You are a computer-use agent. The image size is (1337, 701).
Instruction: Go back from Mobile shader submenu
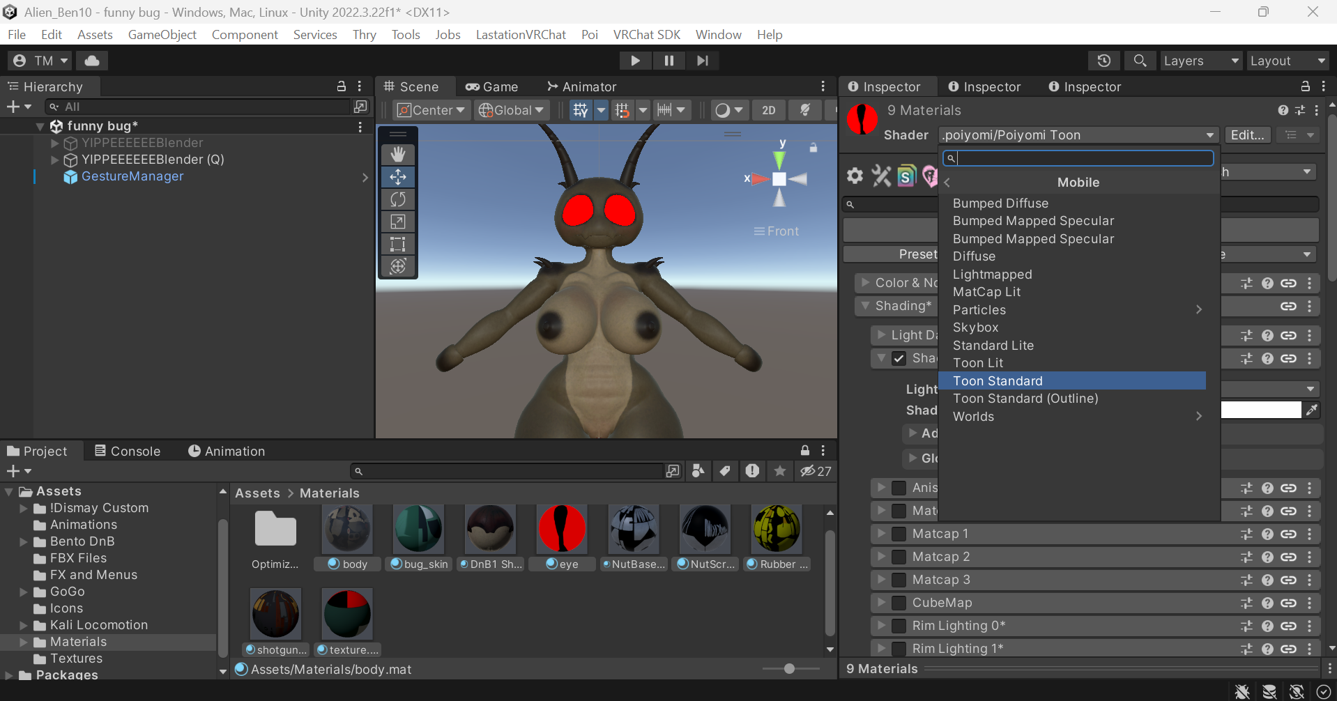(947, 183)
